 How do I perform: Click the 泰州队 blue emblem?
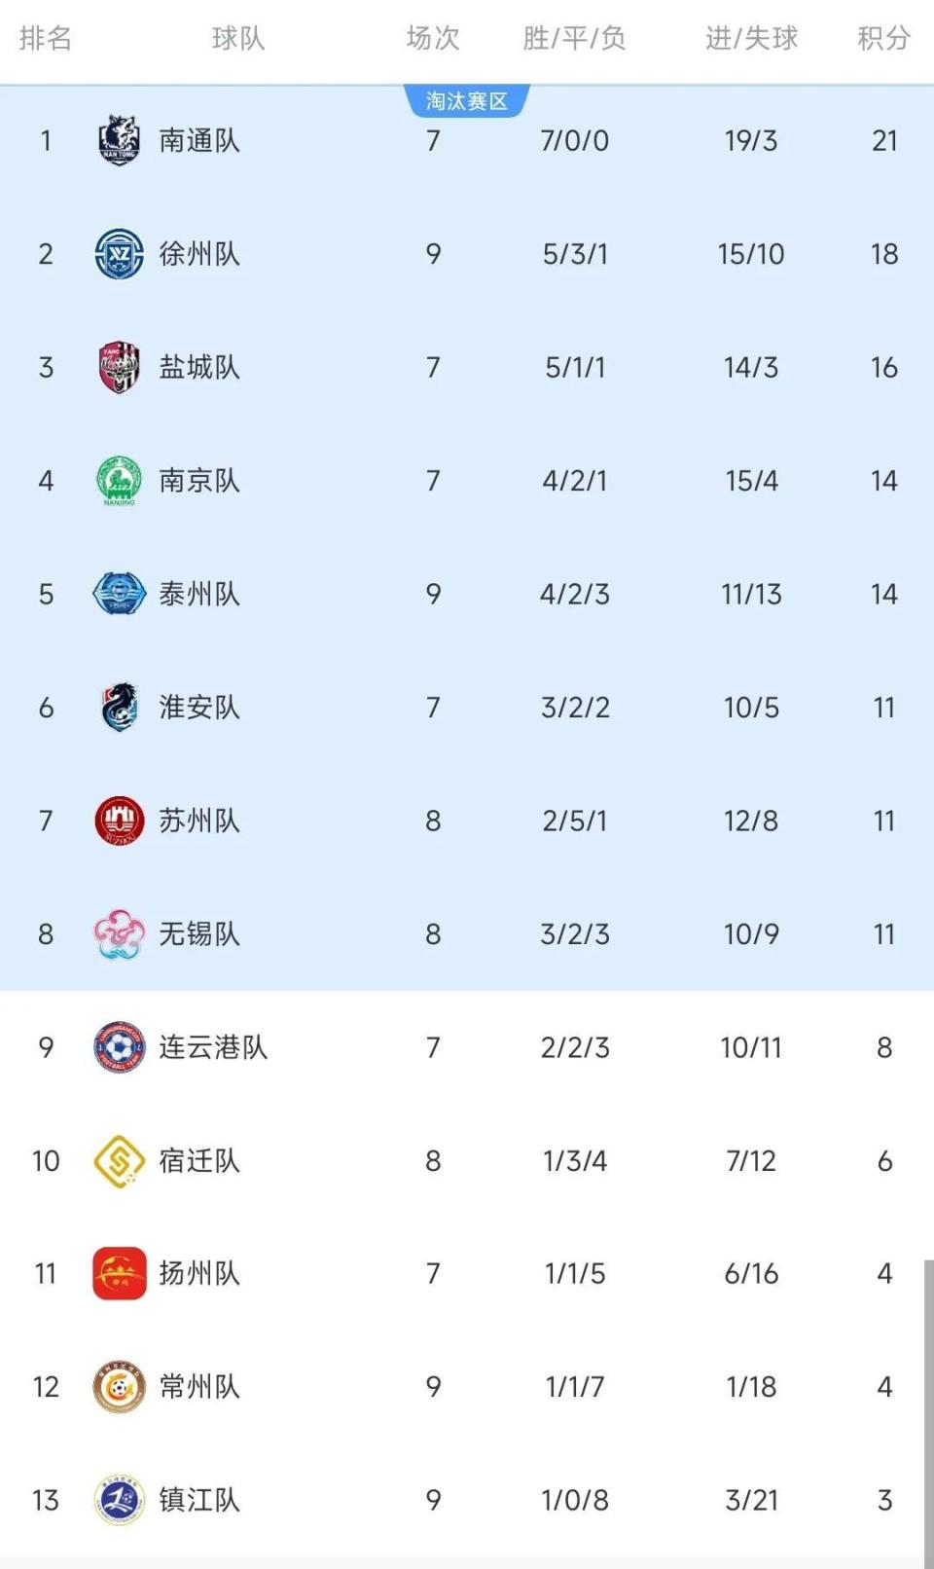tap(119, 594)
